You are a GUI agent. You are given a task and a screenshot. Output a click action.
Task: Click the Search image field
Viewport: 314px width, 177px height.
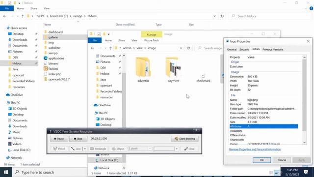pyautogui.click(x=210, y=48)
